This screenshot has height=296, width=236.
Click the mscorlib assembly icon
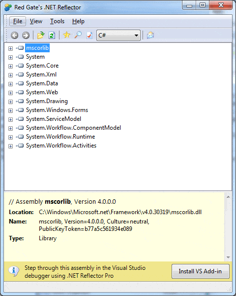coord(20,48)
